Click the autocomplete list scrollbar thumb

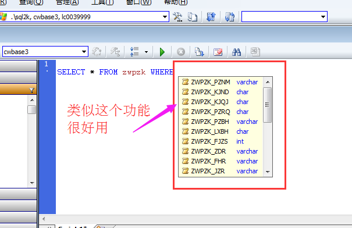(x=267, y=105)
